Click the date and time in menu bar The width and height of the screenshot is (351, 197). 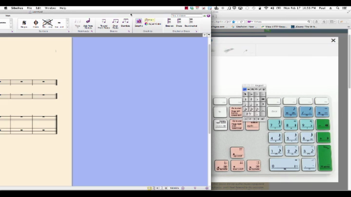pyautogui.click(x=299, y=8)
